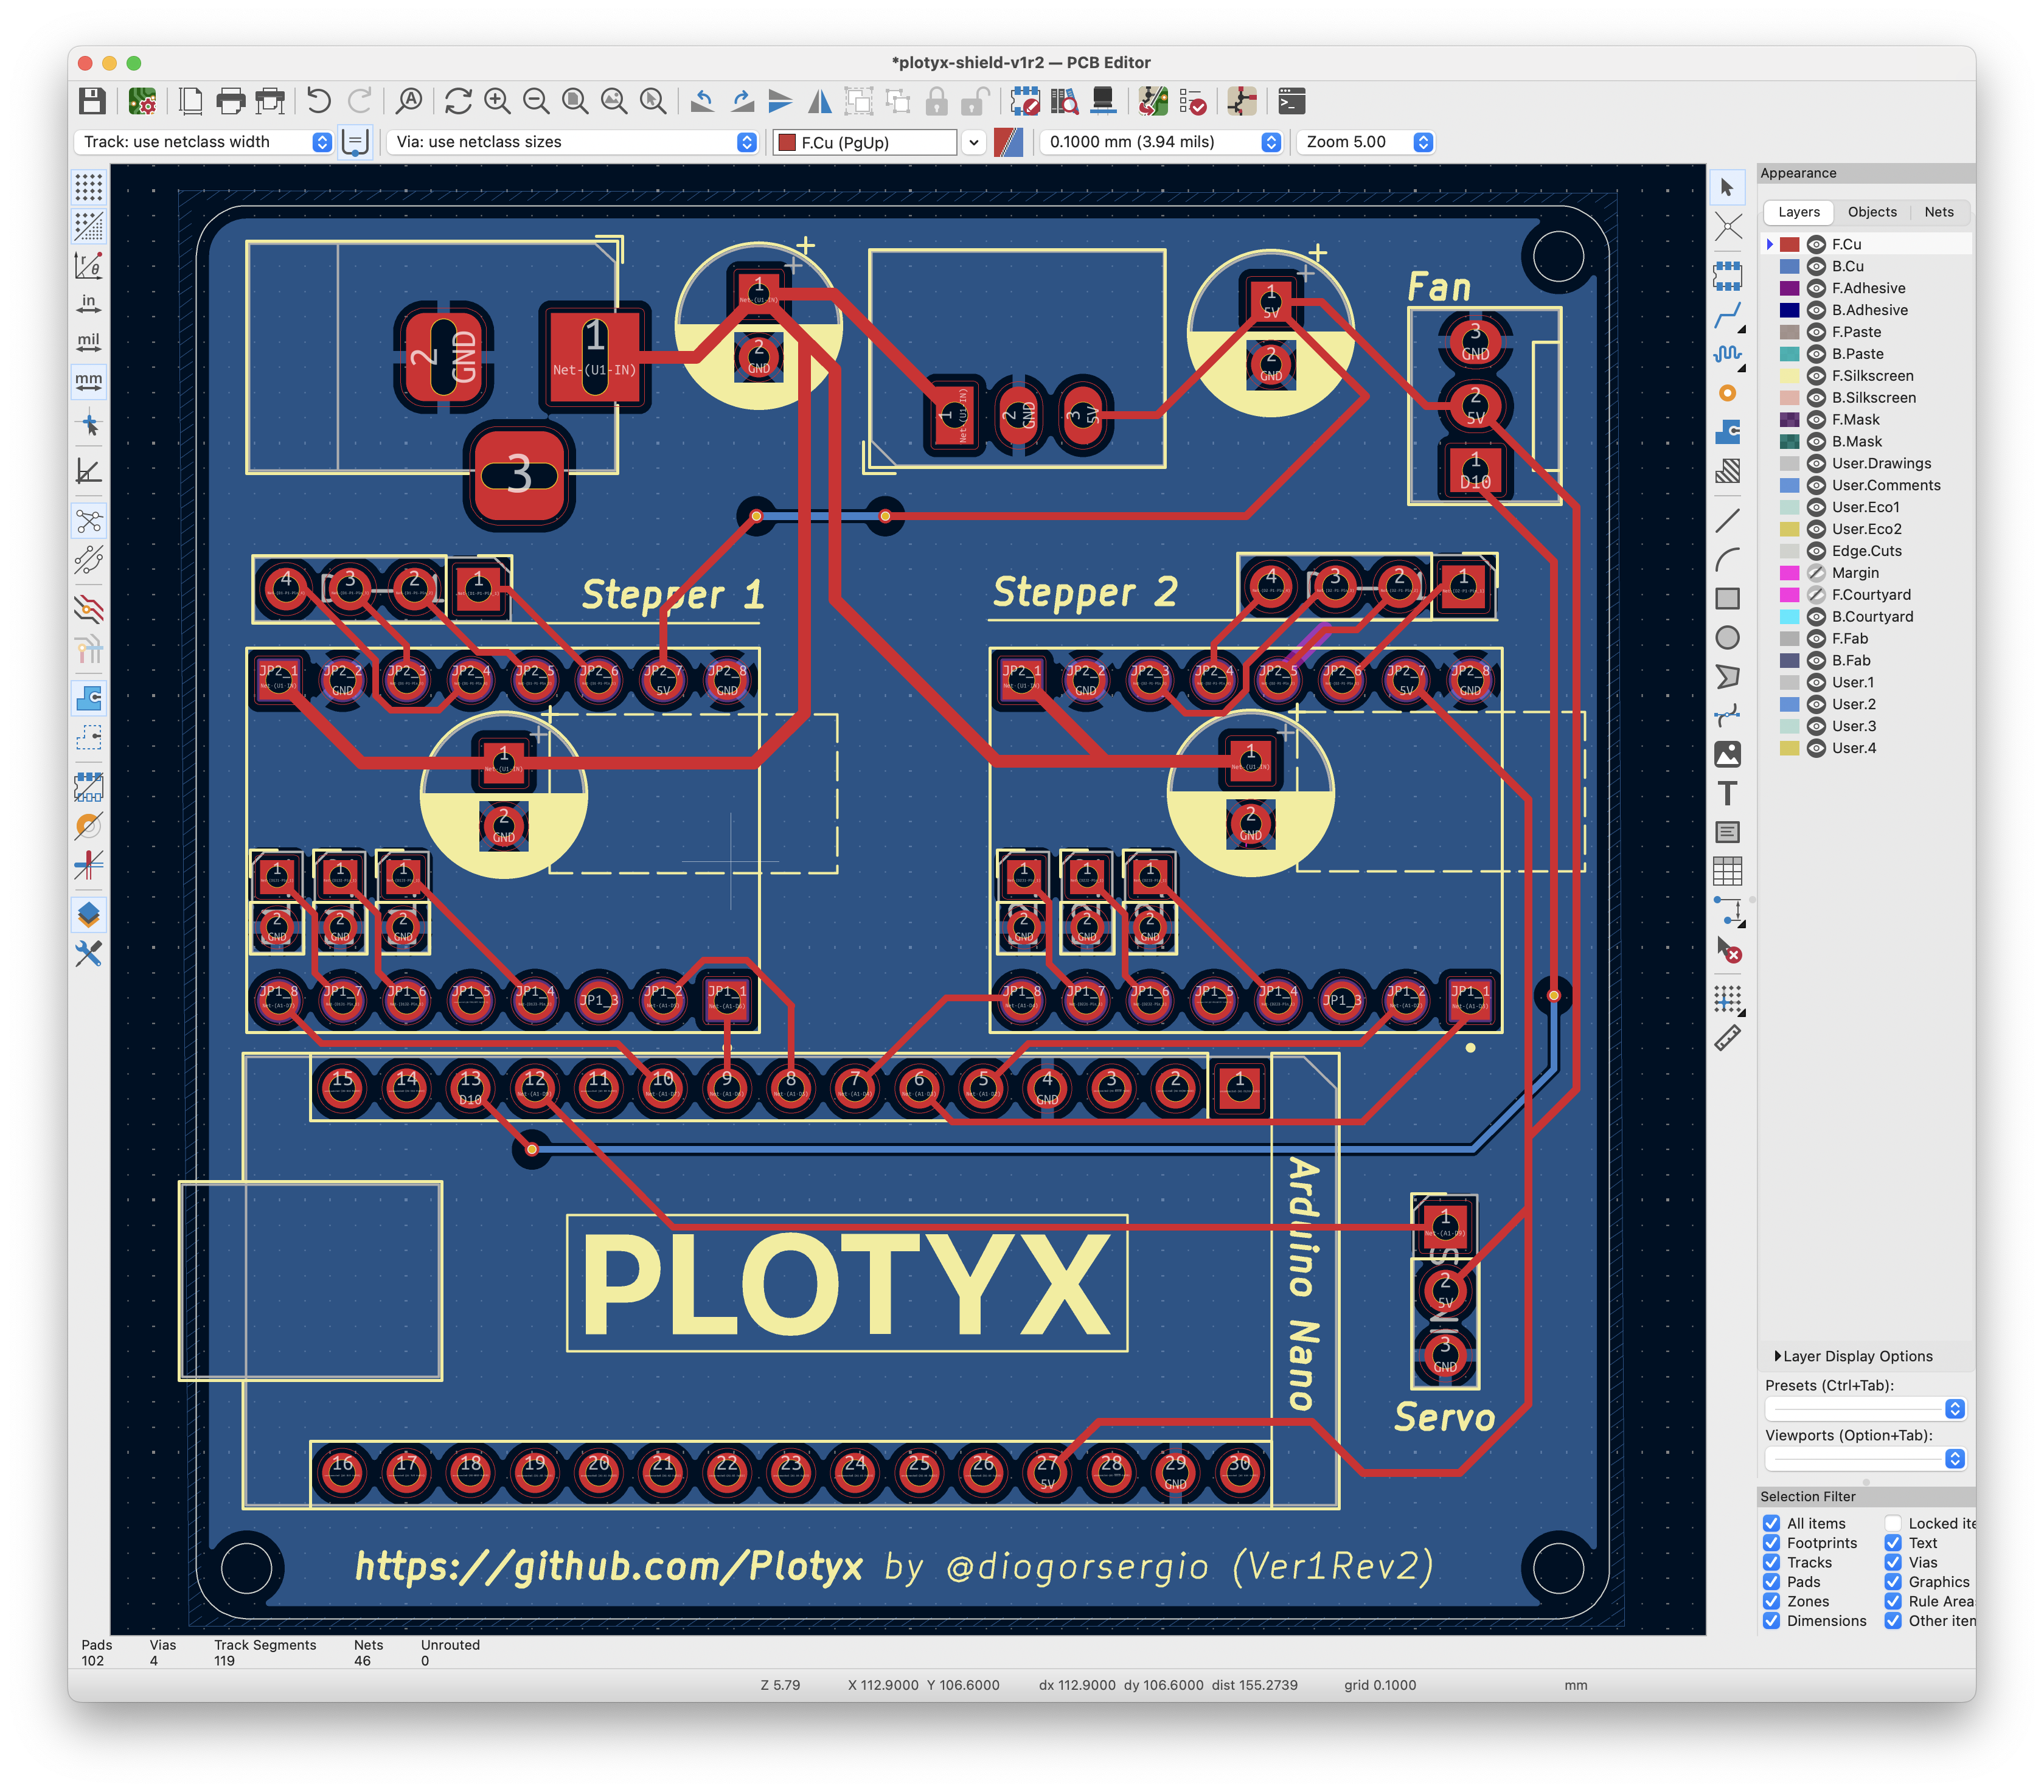Switch units to millimeters icon
2044x1792 pixels.
tap(89, 381)
